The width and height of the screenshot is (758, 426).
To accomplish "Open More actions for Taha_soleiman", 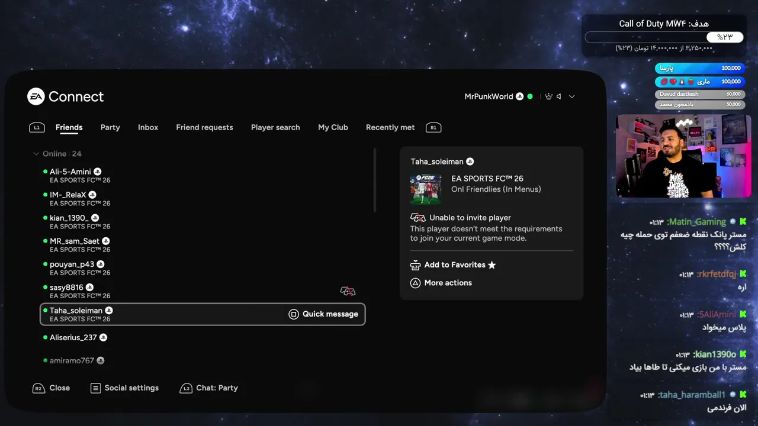I will pyautogui.click(x=448, y=283).
